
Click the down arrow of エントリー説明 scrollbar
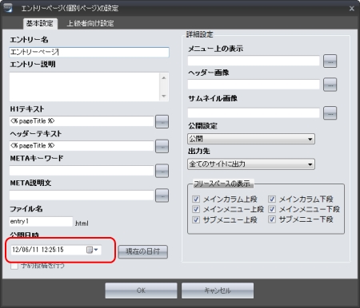point(164,96)
